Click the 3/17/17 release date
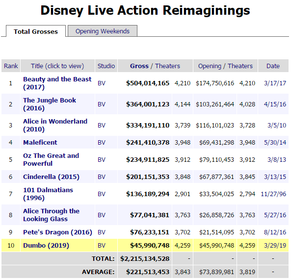 275,83
